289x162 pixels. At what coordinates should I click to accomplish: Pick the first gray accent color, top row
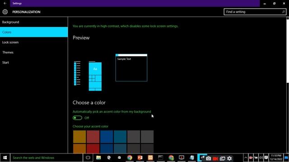coord(134,137)
